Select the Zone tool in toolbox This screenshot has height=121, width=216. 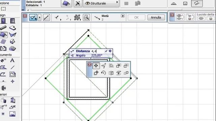pos(3,48)
